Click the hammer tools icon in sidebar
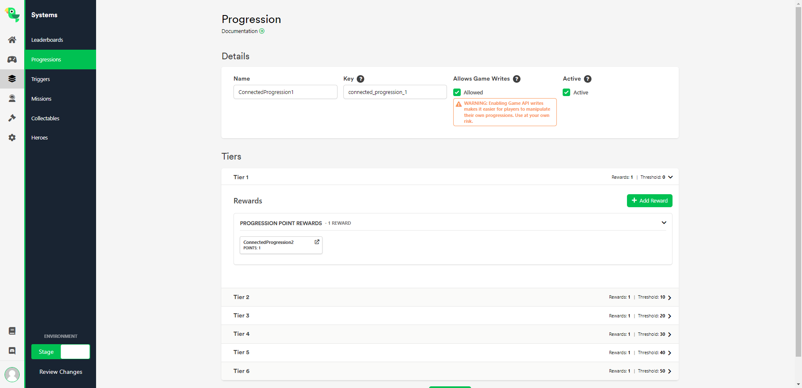802x388 pixels. tap(12, 118)
